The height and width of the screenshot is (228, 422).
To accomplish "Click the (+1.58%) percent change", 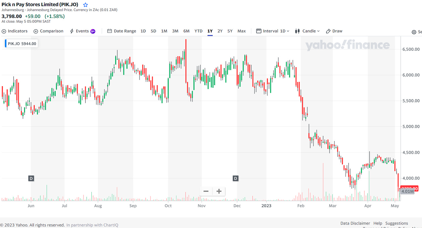I will 54,16.
